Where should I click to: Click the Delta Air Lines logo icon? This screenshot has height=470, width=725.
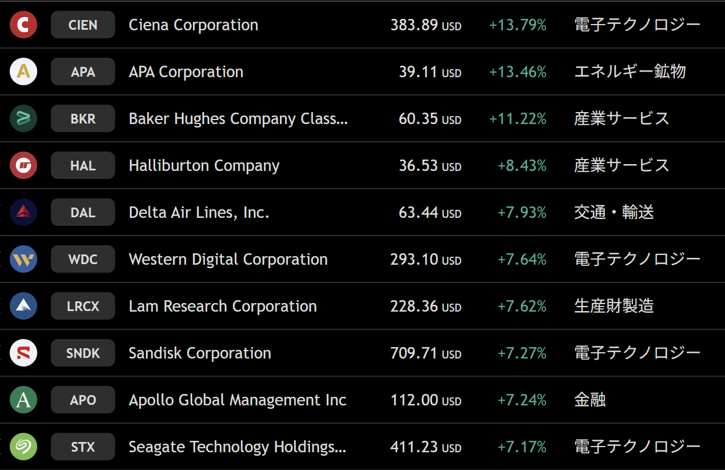click(23, 213)
